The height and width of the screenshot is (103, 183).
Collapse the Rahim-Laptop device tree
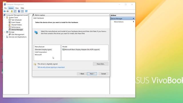point(31,15)
